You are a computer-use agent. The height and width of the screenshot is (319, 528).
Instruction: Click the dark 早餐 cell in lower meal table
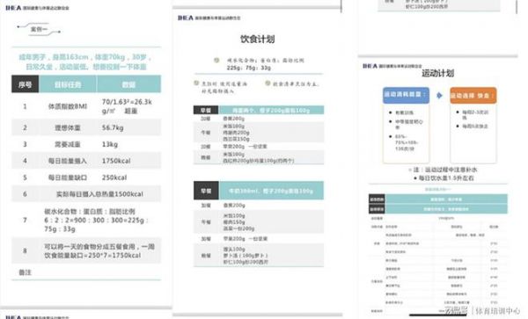(206, 191)
